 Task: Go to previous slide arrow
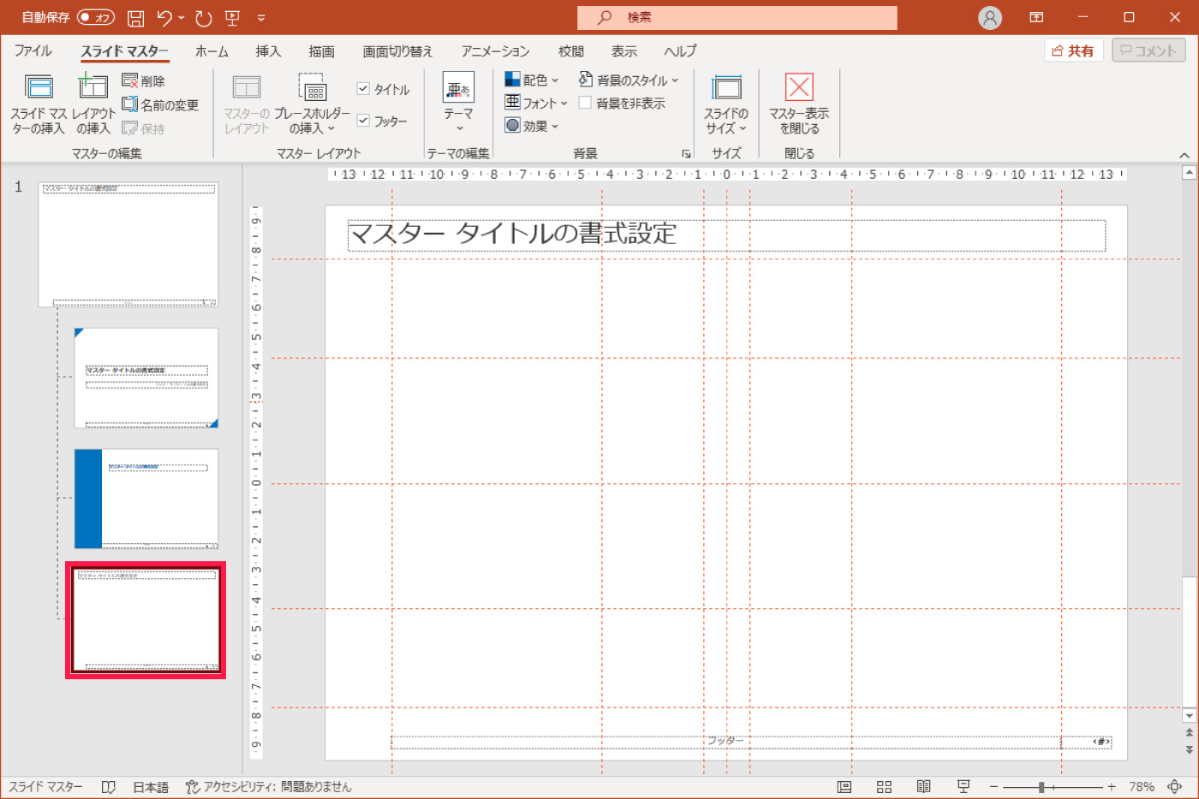click(x=1189, y=733)
